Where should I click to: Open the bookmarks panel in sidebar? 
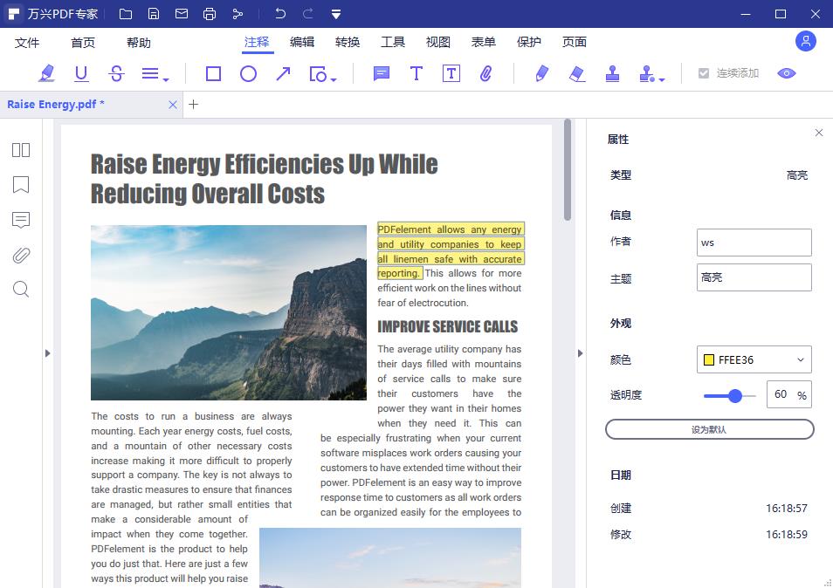tap(21, 185)
